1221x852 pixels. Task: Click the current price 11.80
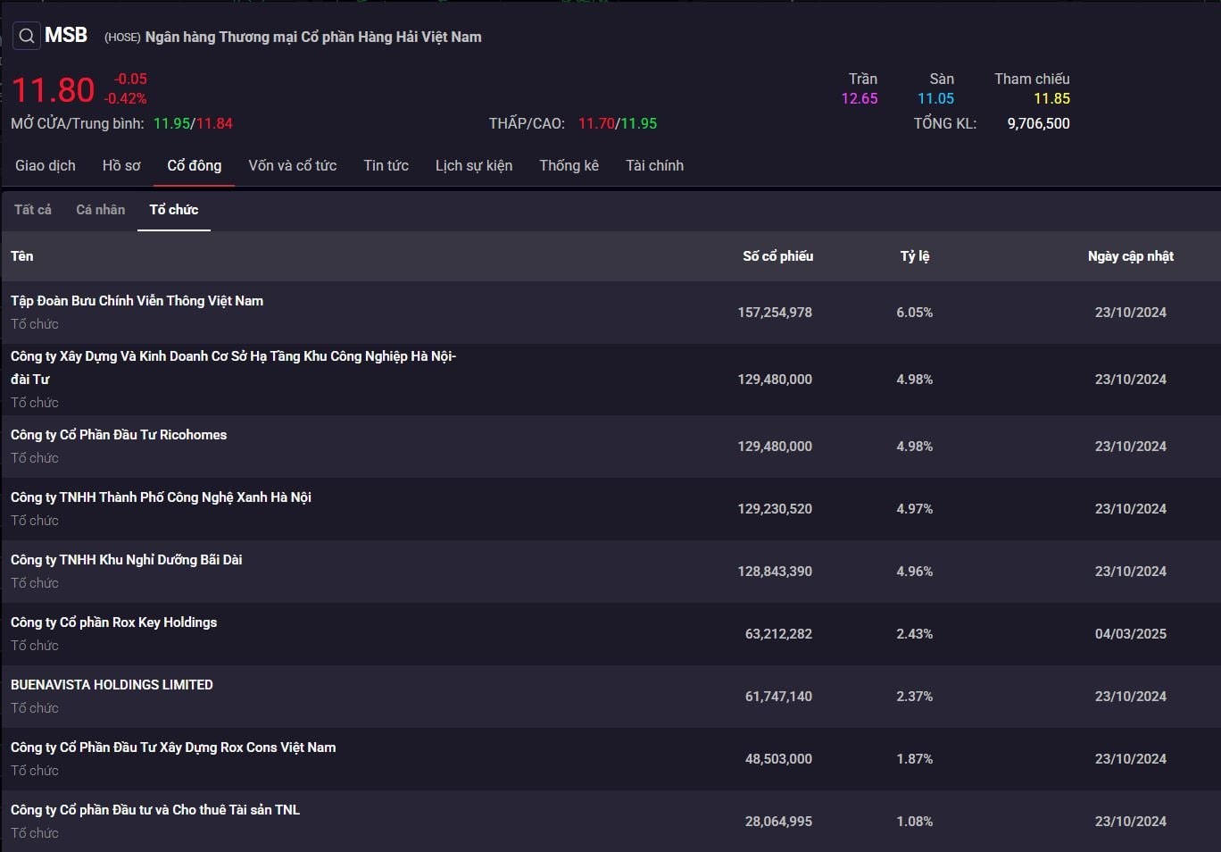pyautogui.click(x=53, y=90)
